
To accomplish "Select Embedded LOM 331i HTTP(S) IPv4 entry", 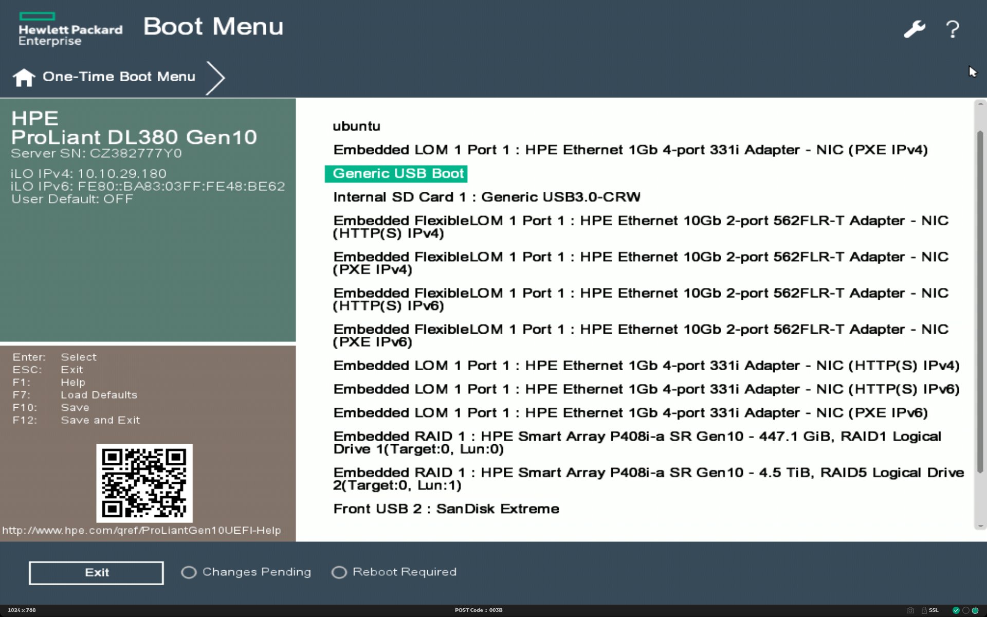I will 646,366.
